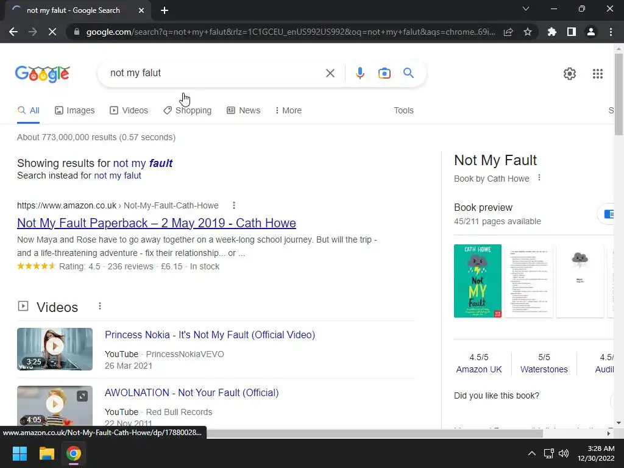This screenshot has height=468, width=624.
Task: Bookmark this page with star icon
Action: click(x=528, y=32)
